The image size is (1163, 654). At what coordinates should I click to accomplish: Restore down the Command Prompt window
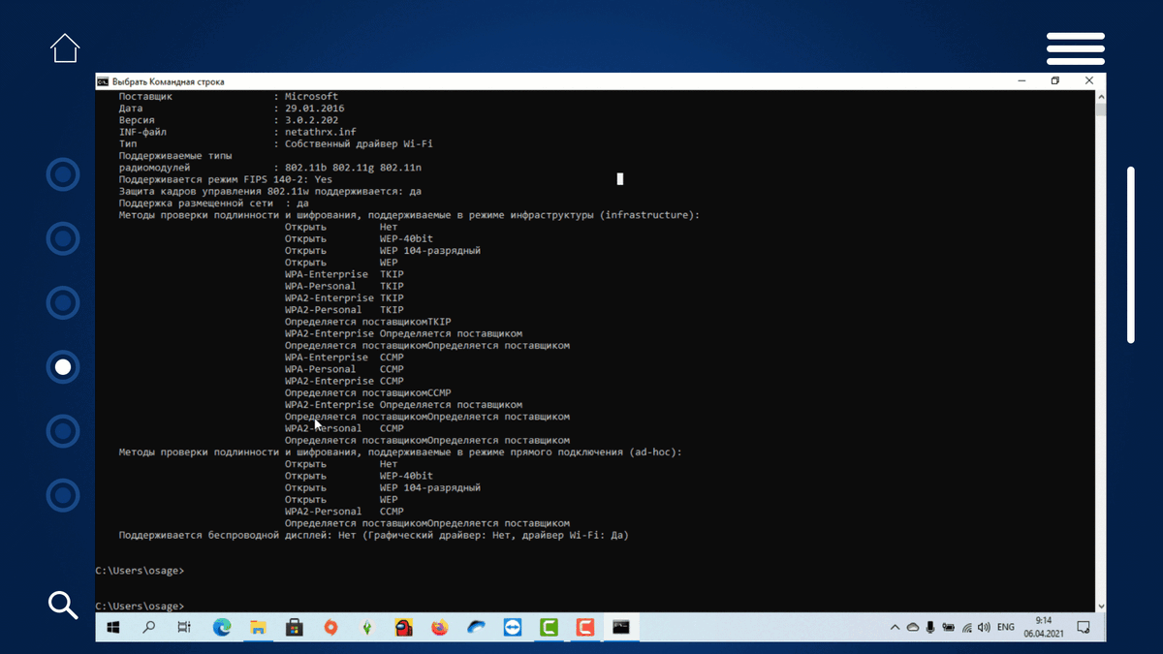pos(1055,81)
